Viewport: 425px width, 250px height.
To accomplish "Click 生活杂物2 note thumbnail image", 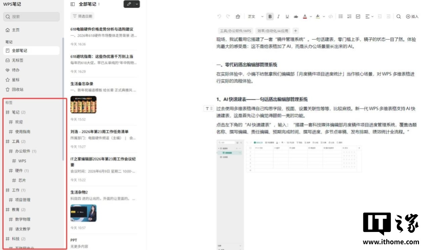I will coord(83,213).
